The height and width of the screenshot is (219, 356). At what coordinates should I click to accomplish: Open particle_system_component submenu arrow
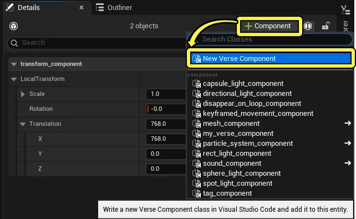click(348, 143)
